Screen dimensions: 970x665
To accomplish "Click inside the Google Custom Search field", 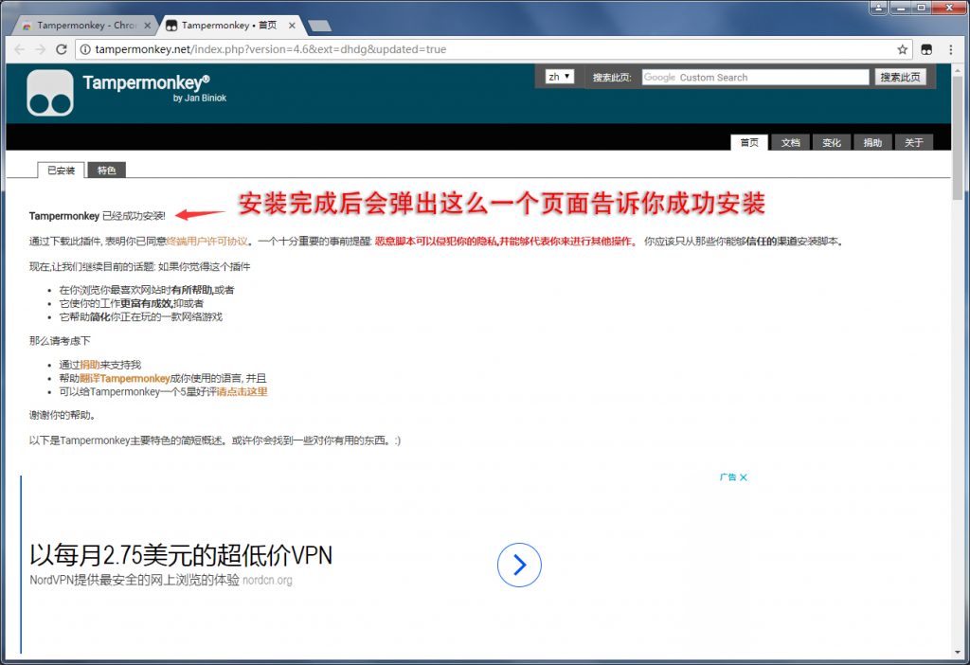I will (x=758, y=77).
